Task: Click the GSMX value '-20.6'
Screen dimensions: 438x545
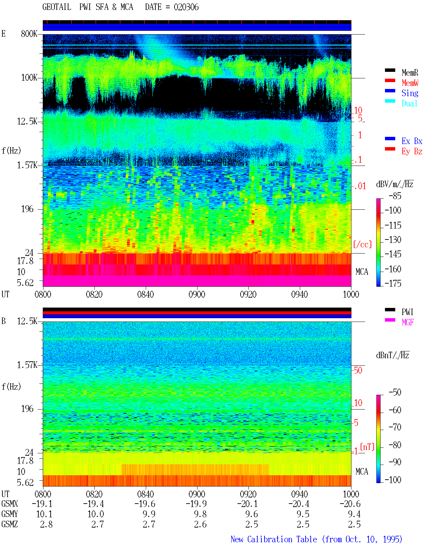Action: click(x=350, y=504)
